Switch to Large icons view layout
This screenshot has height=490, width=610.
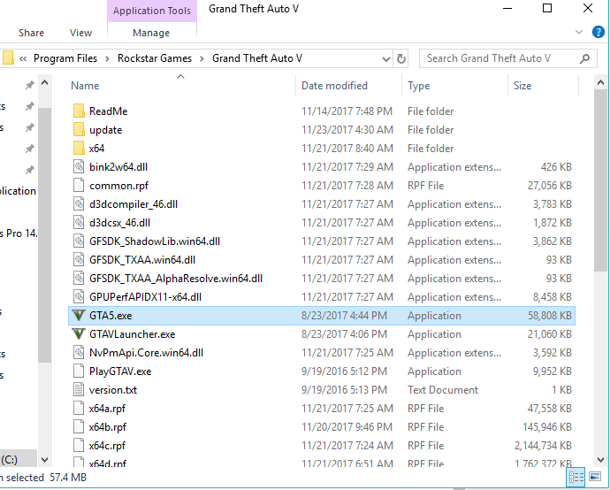click(x=595, y=477)
